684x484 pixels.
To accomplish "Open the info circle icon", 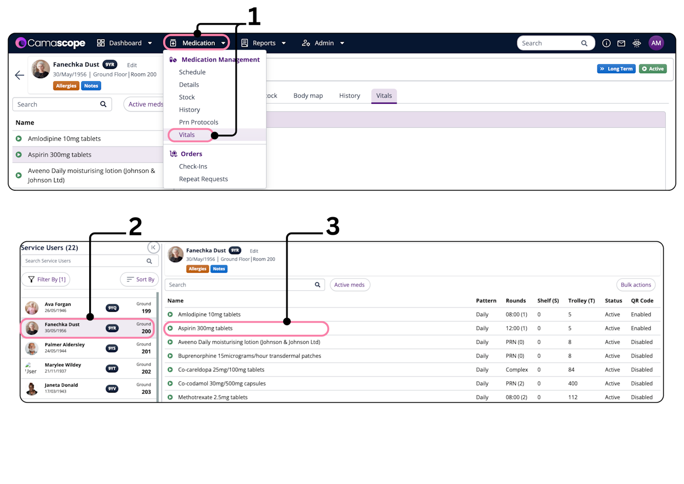I will 607,43.
